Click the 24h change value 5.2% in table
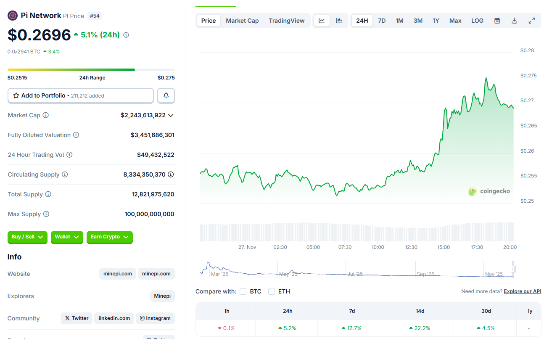This screenshot has height=341, width=544. (x=287, y=328)
